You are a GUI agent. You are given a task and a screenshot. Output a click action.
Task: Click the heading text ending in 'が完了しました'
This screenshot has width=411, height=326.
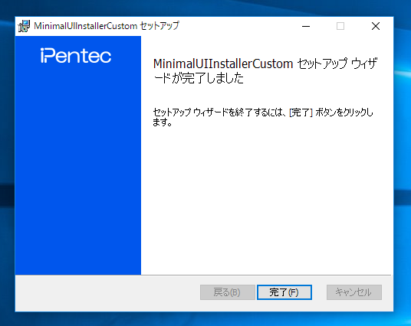(265, 70)
